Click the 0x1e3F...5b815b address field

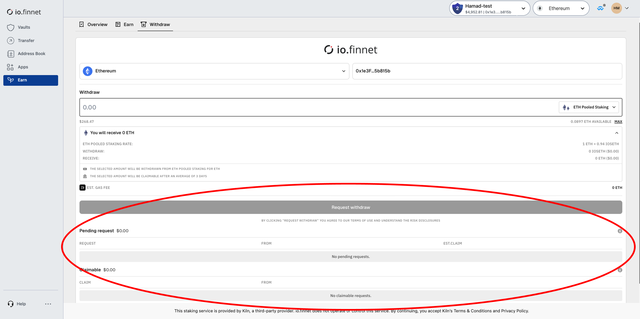[487, 71]
